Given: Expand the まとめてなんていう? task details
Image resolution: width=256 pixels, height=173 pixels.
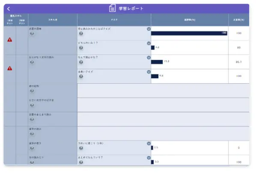Looking at the screenshot, I should (x=149, y=158).
